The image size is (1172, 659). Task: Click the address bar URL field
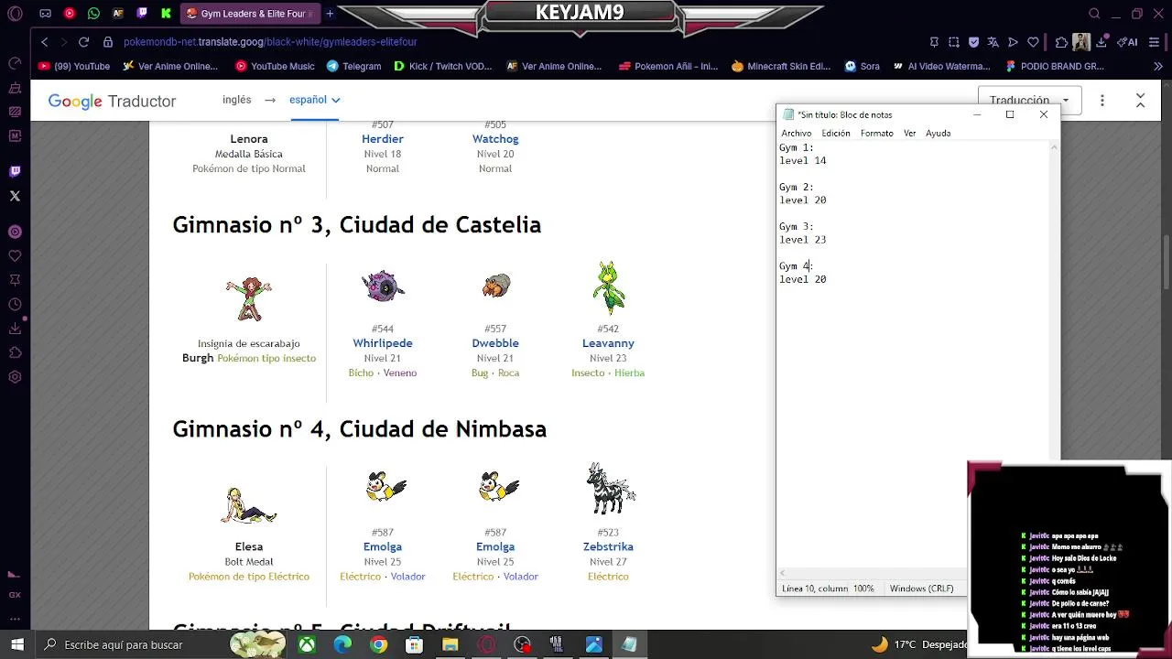(513, 42)
